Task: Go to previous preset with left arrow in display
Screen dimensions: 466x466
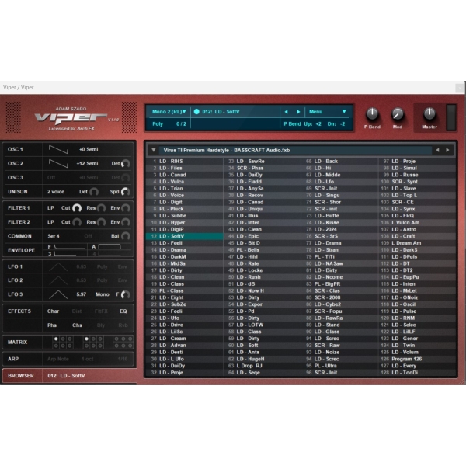Action: click(x=286, y=112)
